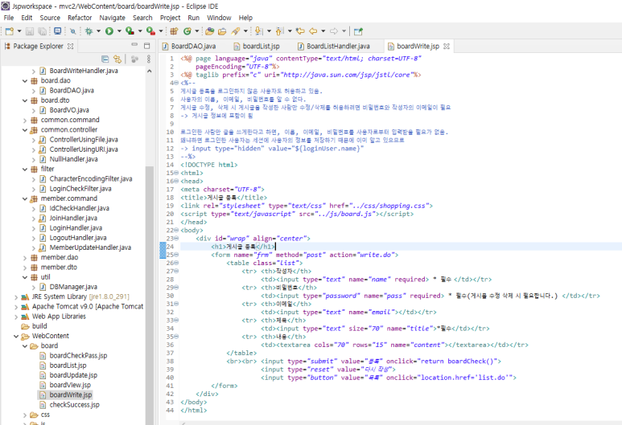Screen dimensions: 622x425
Task: Click Package Explorer scroll up arrow
Action: tap(149, 72)
